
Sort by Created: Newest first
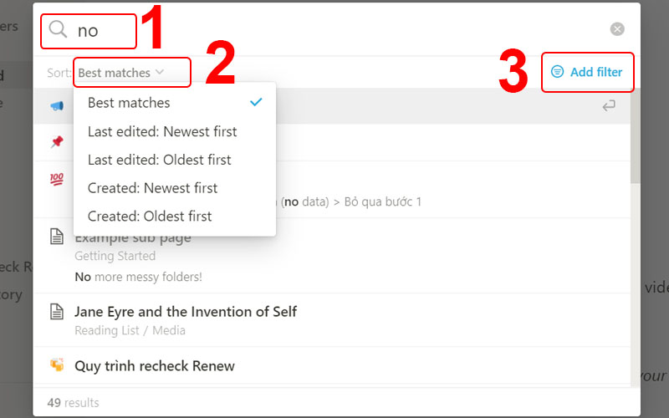tap(152, 188)
